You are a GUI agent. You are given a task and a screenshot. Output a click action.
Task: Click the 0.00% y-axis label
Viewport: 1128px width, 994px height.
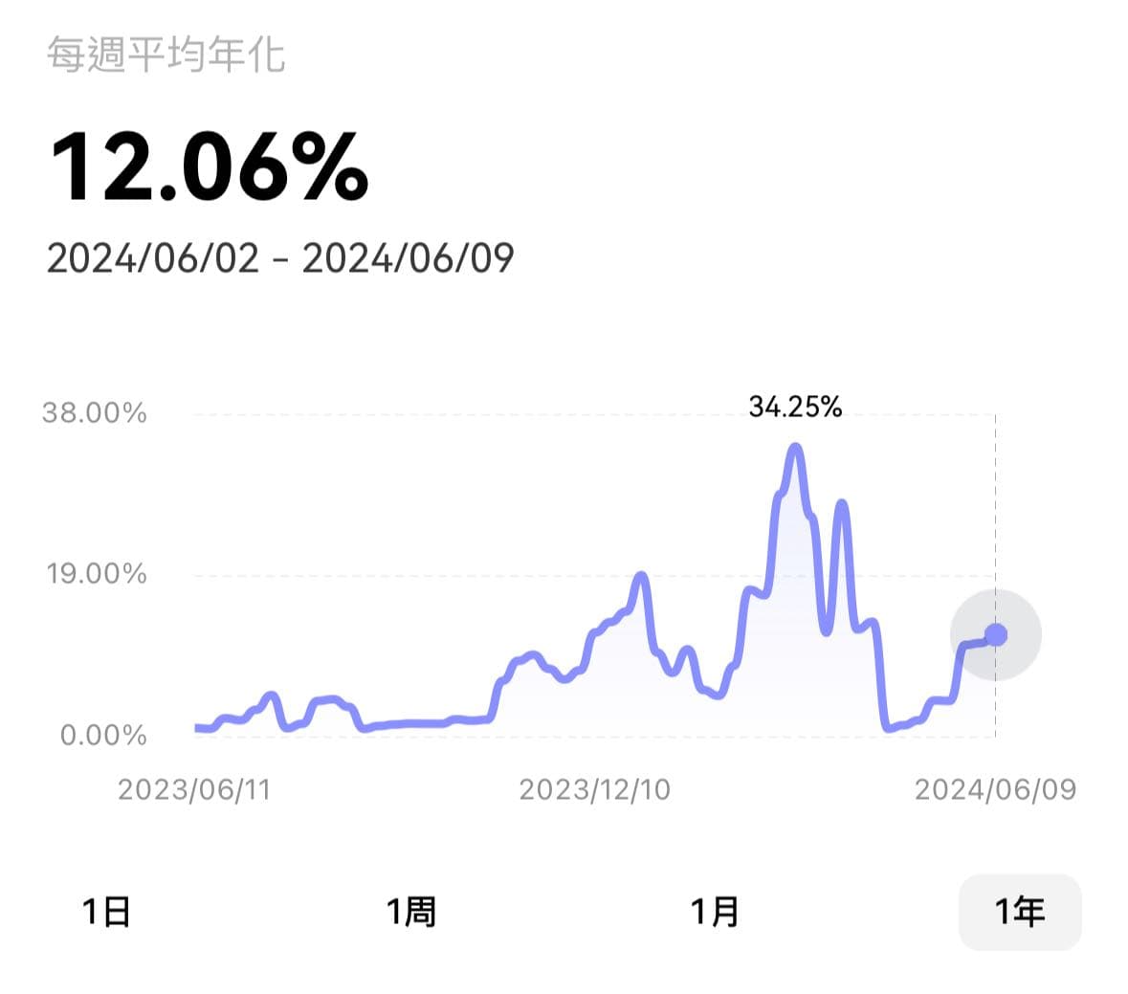tap(103, 735)
